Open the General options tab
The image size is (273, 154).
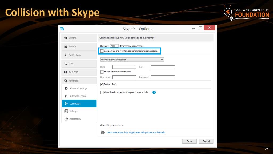(x=79, y=38)
